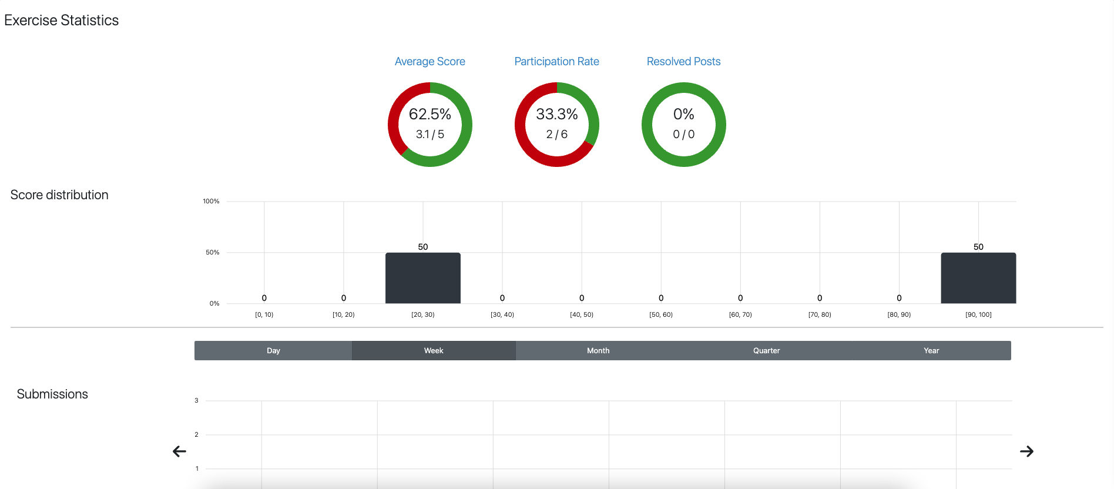Click the Exercise Statistics heading
1114x489 pixels.
pyautogui.click(x=62, y=21)
